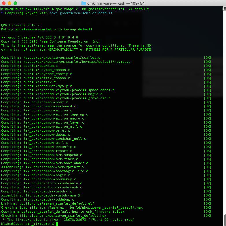Click bold 'ghostseven/scarlet' in Making line
The image size is (226, 226).
(34, 29)
